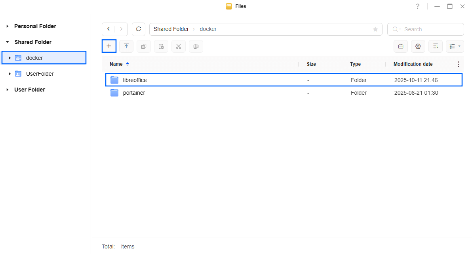The image size is (472, 254).
Task: Add current folder to favorites star
Action: [375, 29]
